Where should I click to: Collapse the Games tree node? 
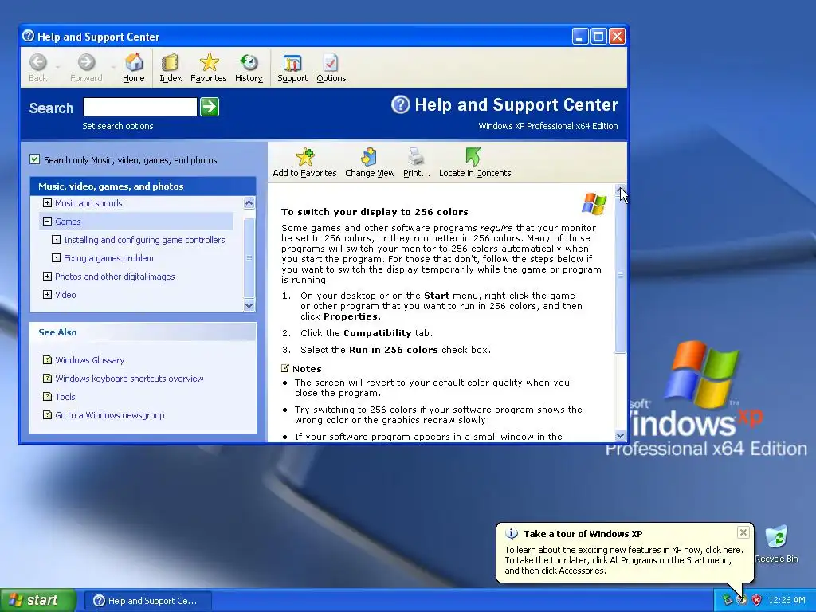pos(47,222)
